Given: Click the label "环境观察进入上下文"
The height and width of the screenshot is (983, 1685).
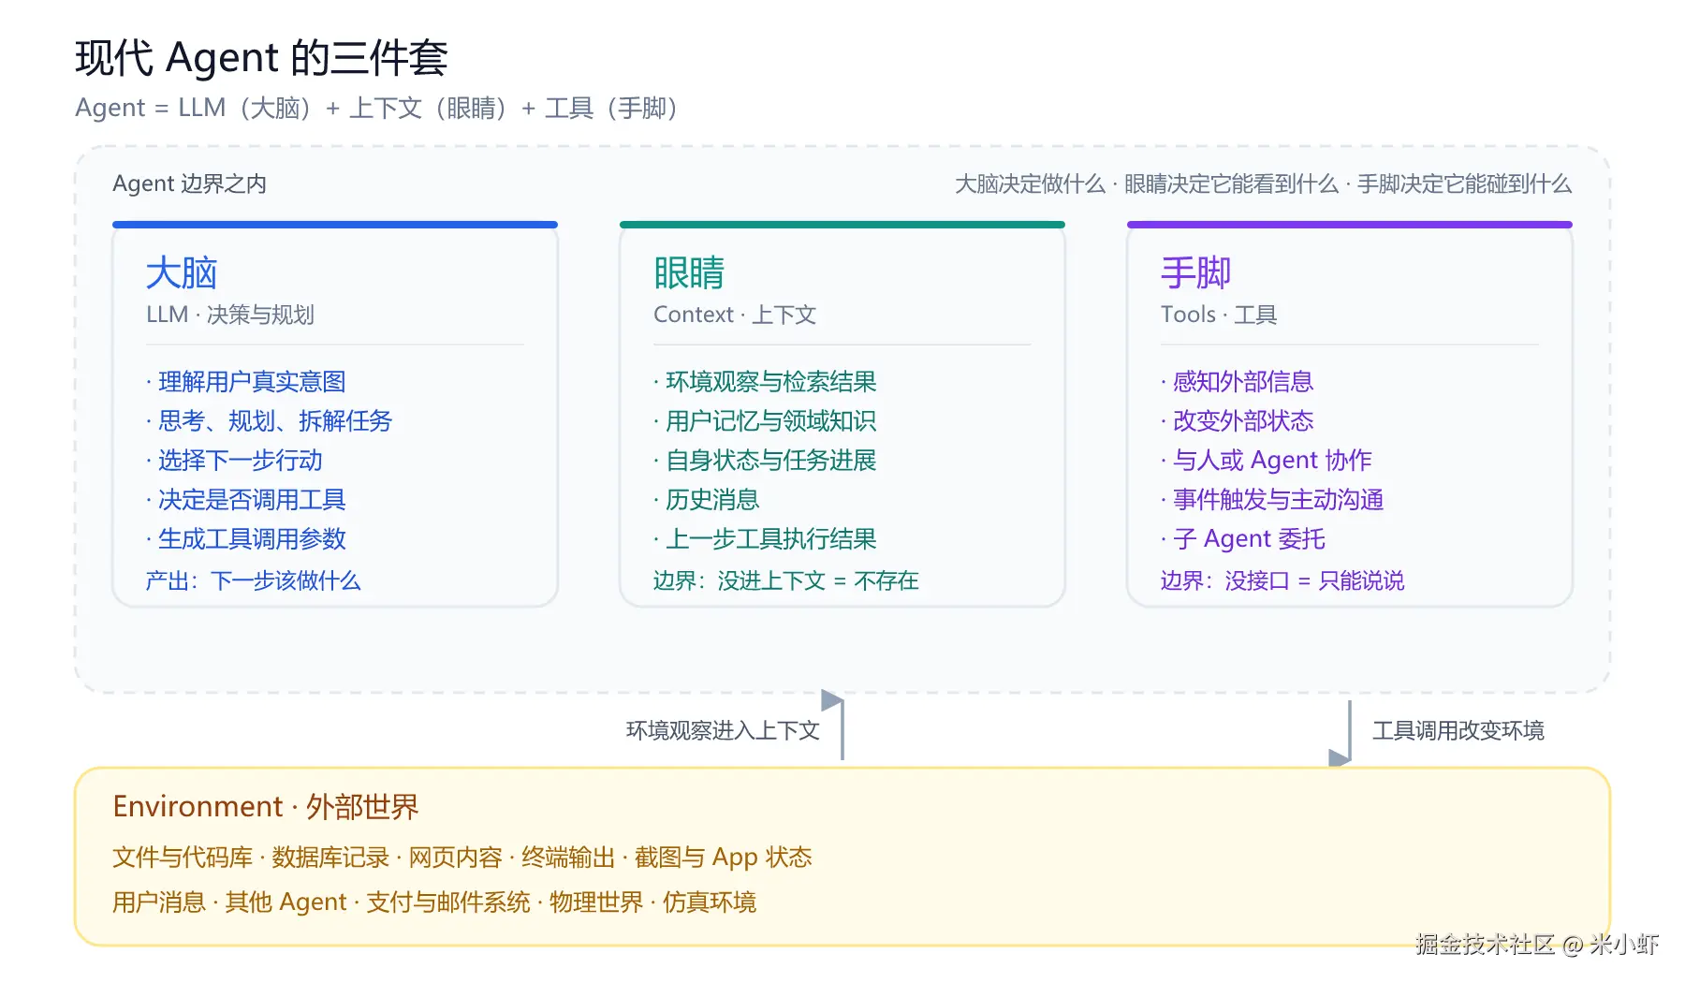Looking at the screenshot, I should tap(723, 730).
